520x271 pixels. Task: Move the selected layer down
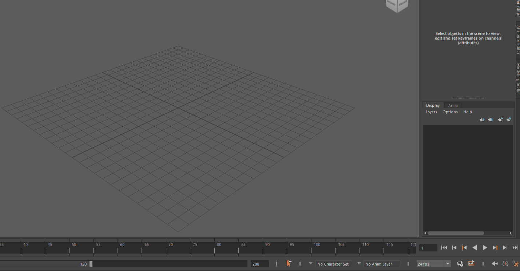pyautogui.click(x=490, y=120)
